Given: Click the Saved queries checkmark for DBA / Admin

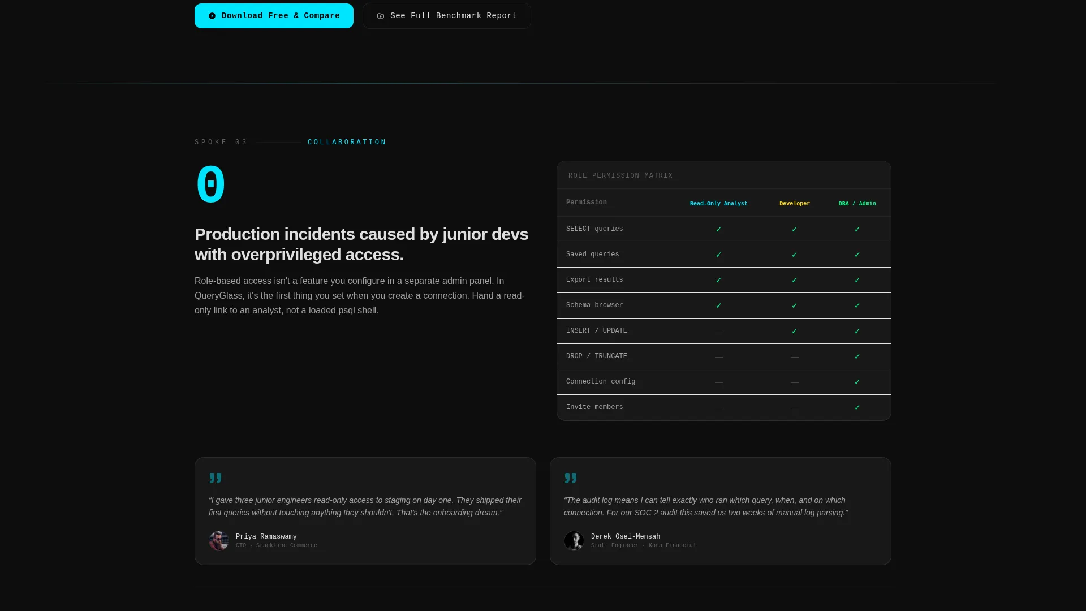Looking at the screenshot, I should [857, 255].
